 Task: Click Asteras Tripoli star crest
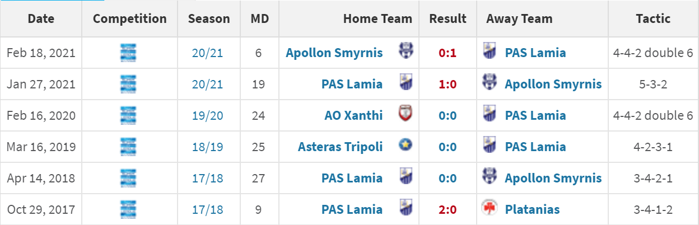(405, 146)
